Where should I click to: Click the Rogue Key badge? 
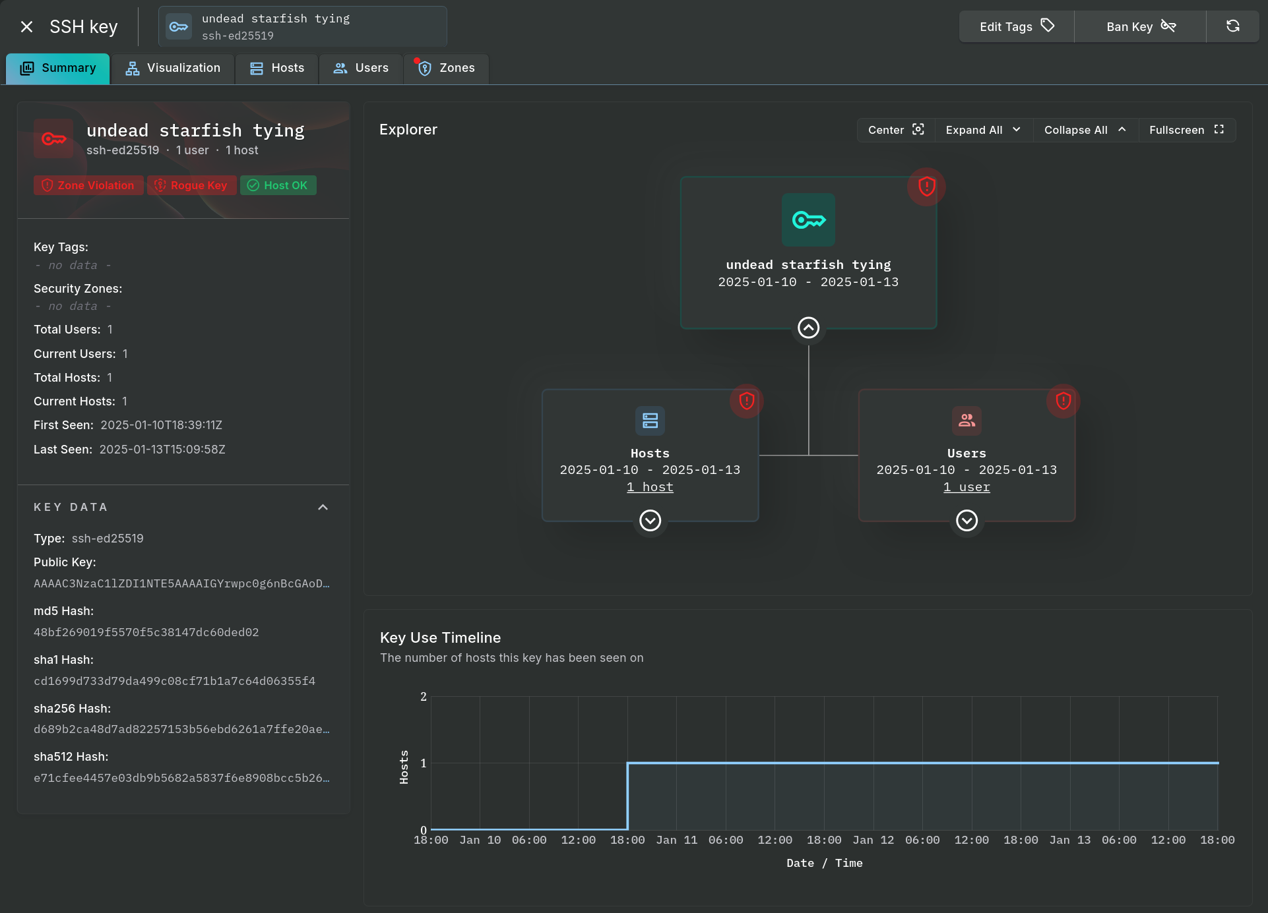pyautogui.click(x=192, y=185)
